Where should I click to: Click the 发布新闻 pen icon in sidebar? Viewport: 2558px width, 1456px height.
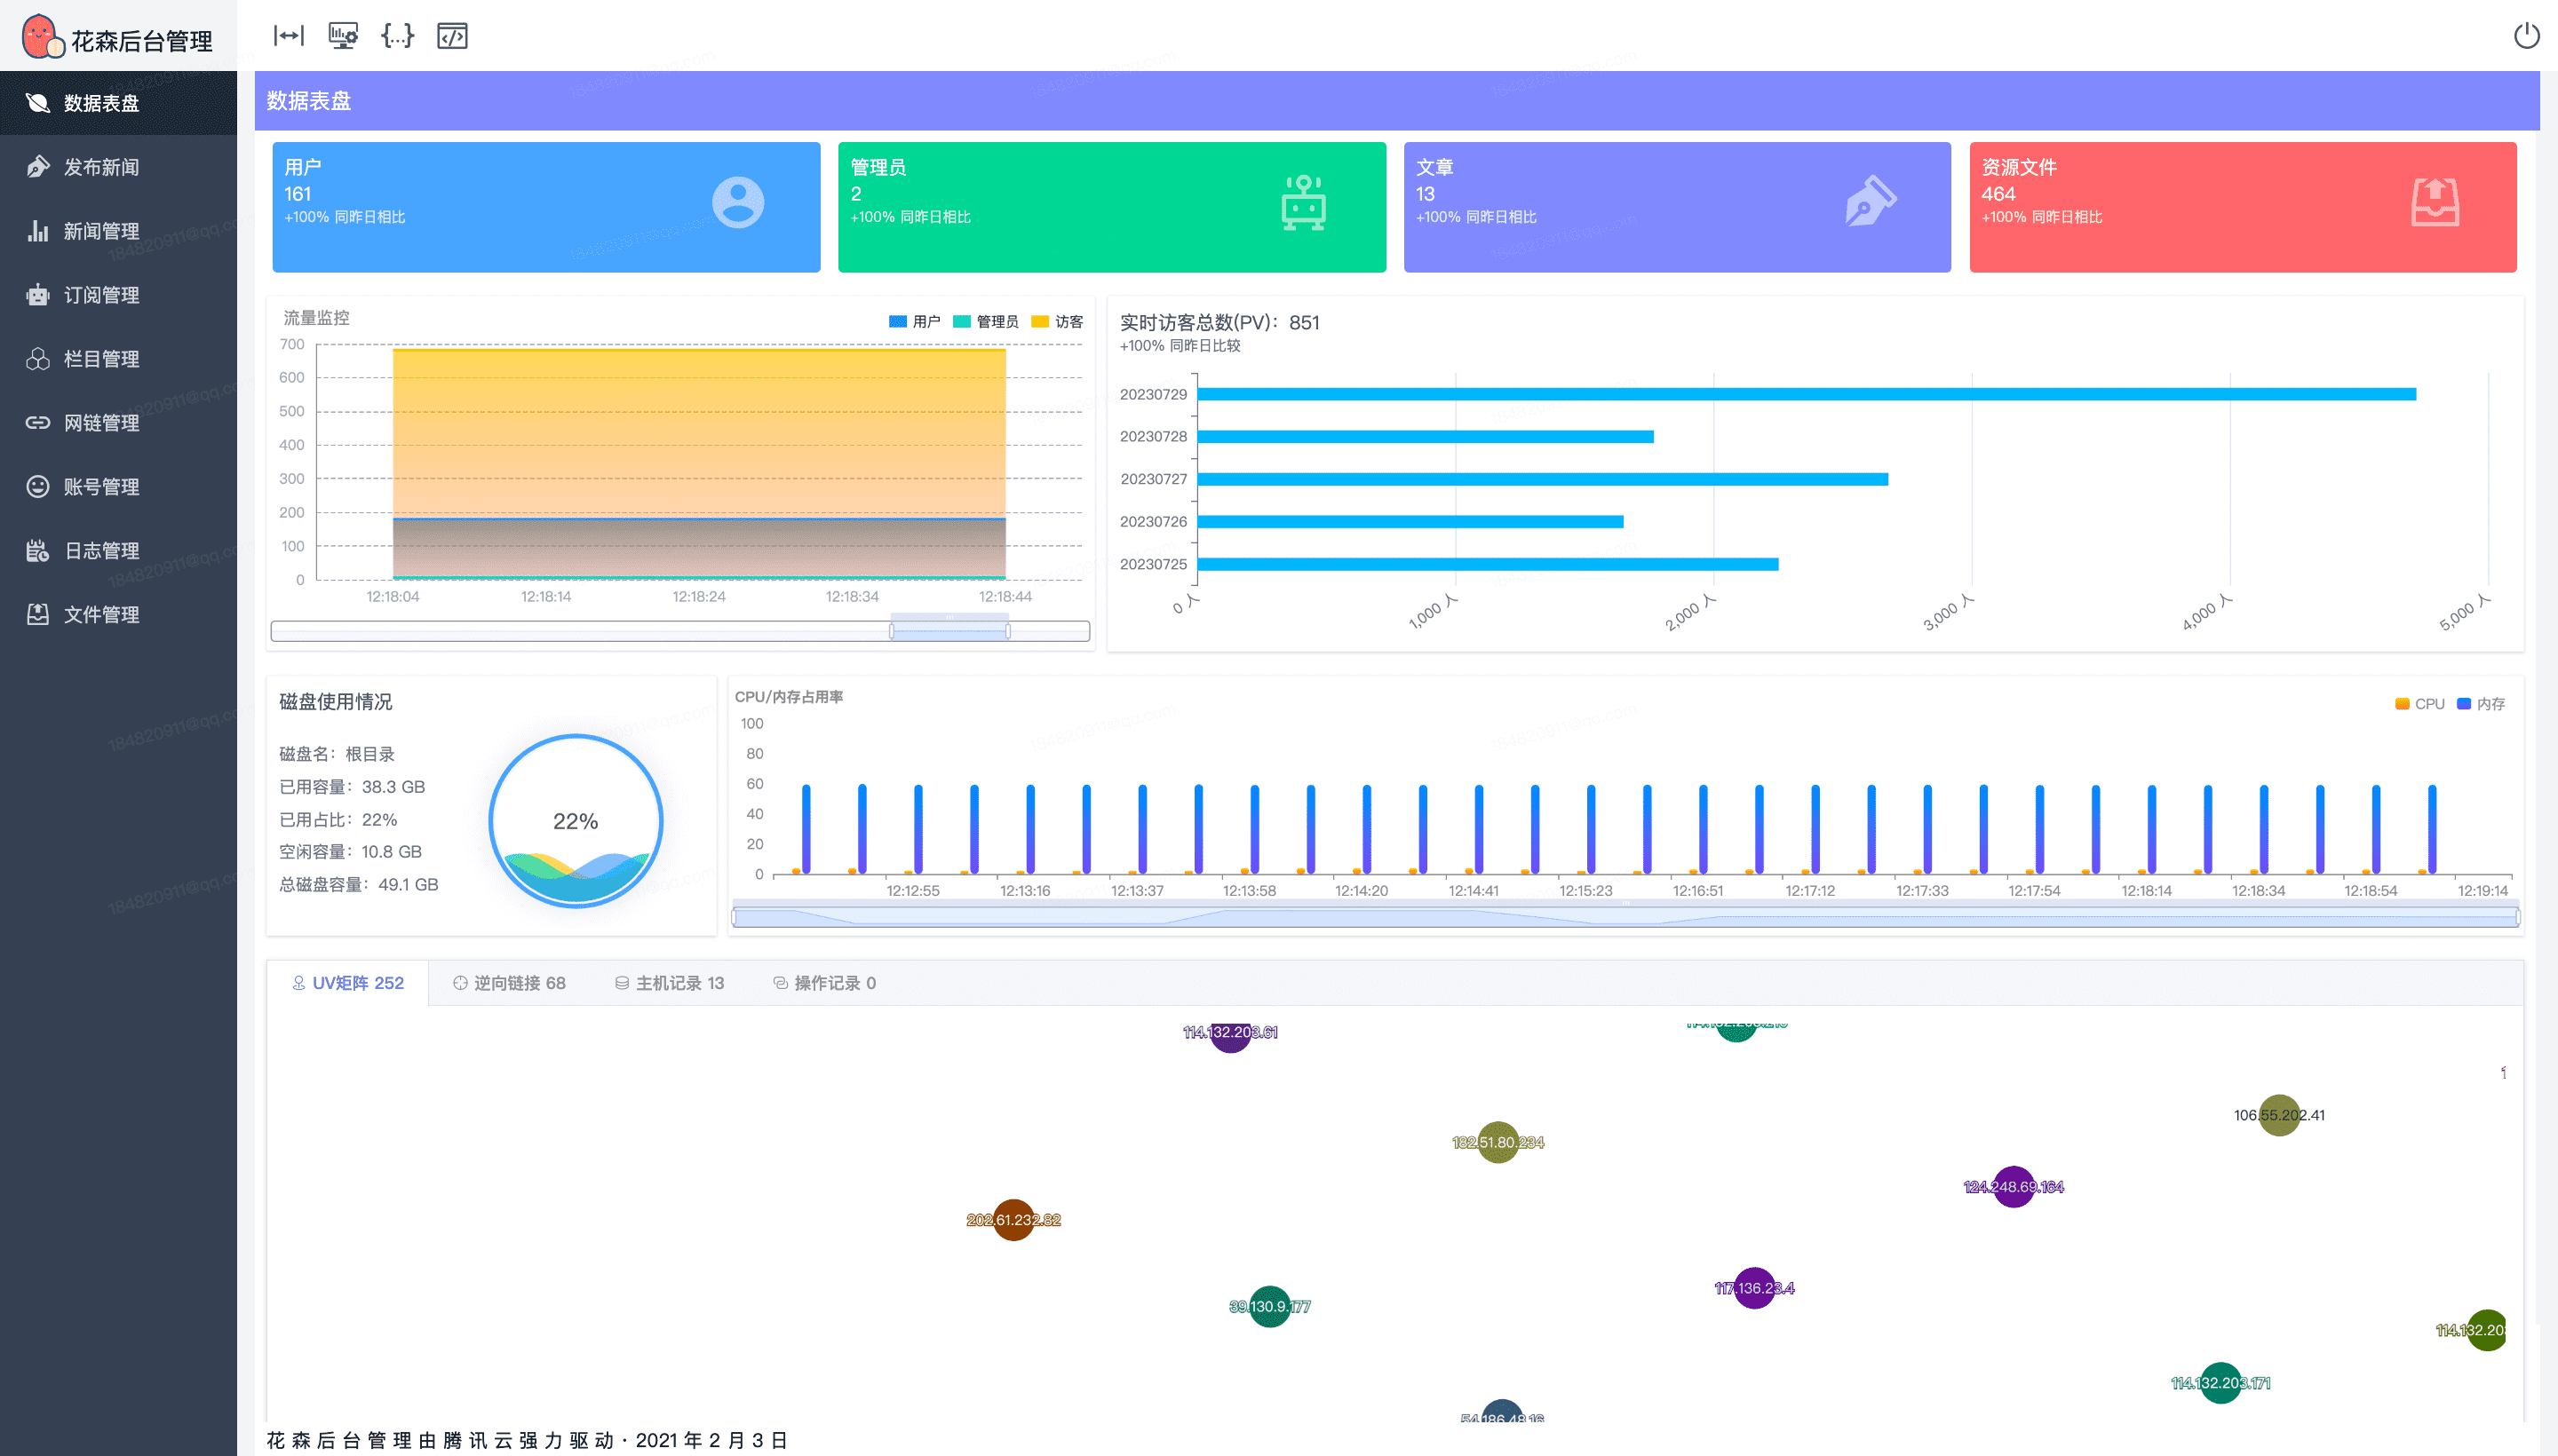click(37, 167)
